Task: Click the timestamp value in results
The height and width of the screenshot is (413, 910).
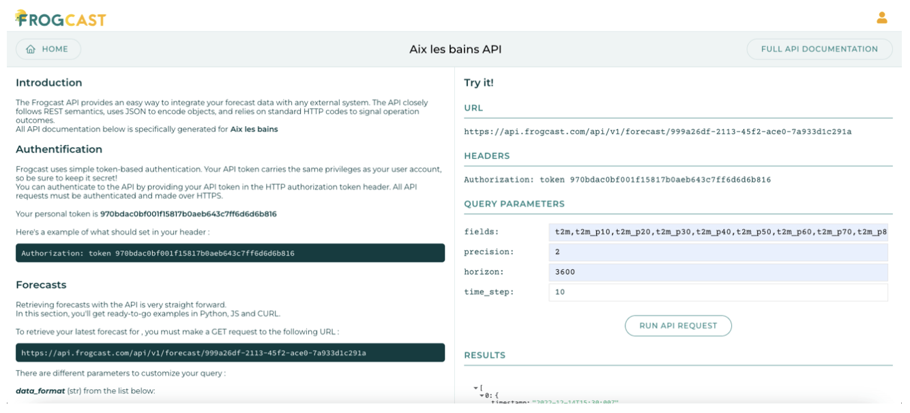Action: [575, 402]
